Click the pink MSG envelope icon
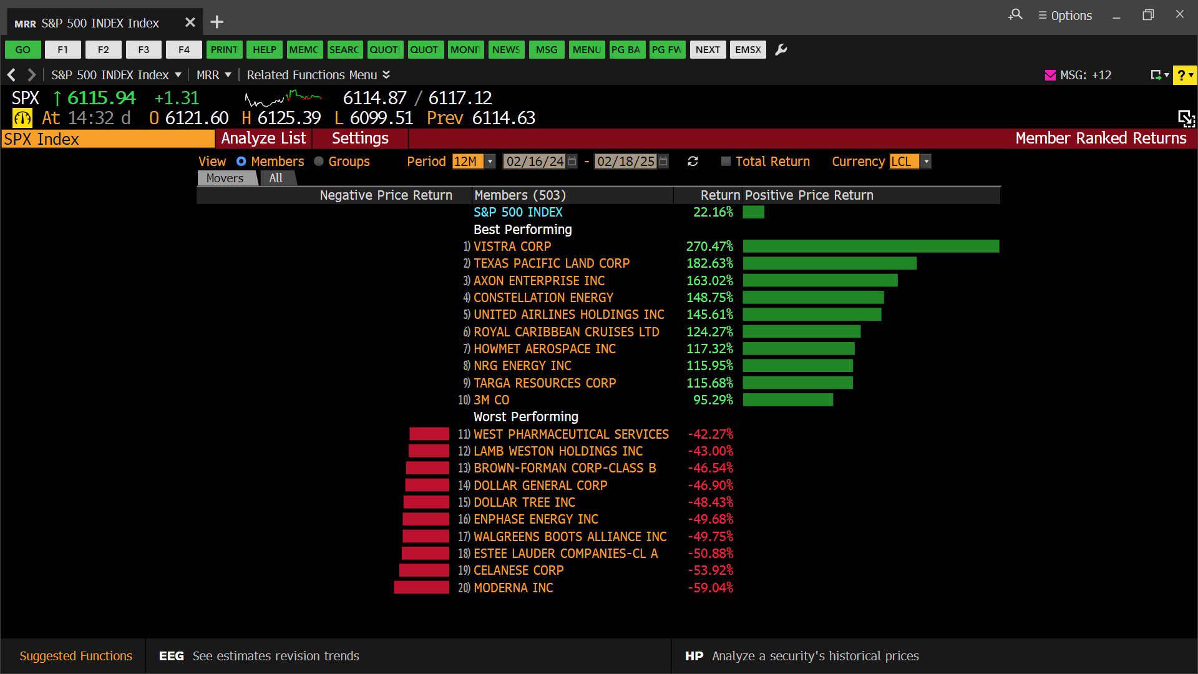The width and height of the screenshot is (1198, 674). [1050, 76]
